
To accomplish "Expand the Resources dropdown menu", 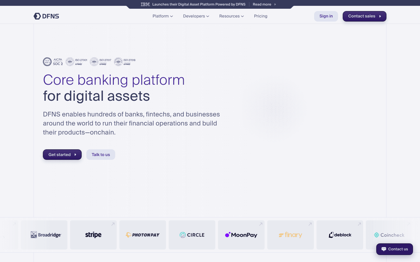I will [x=232, y=16].
